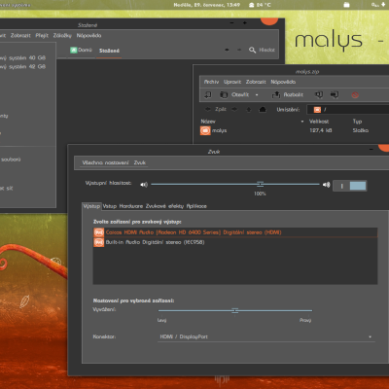
Task: Click the Umístění location field
Action: pyautogui.click(x=348, y=110)
